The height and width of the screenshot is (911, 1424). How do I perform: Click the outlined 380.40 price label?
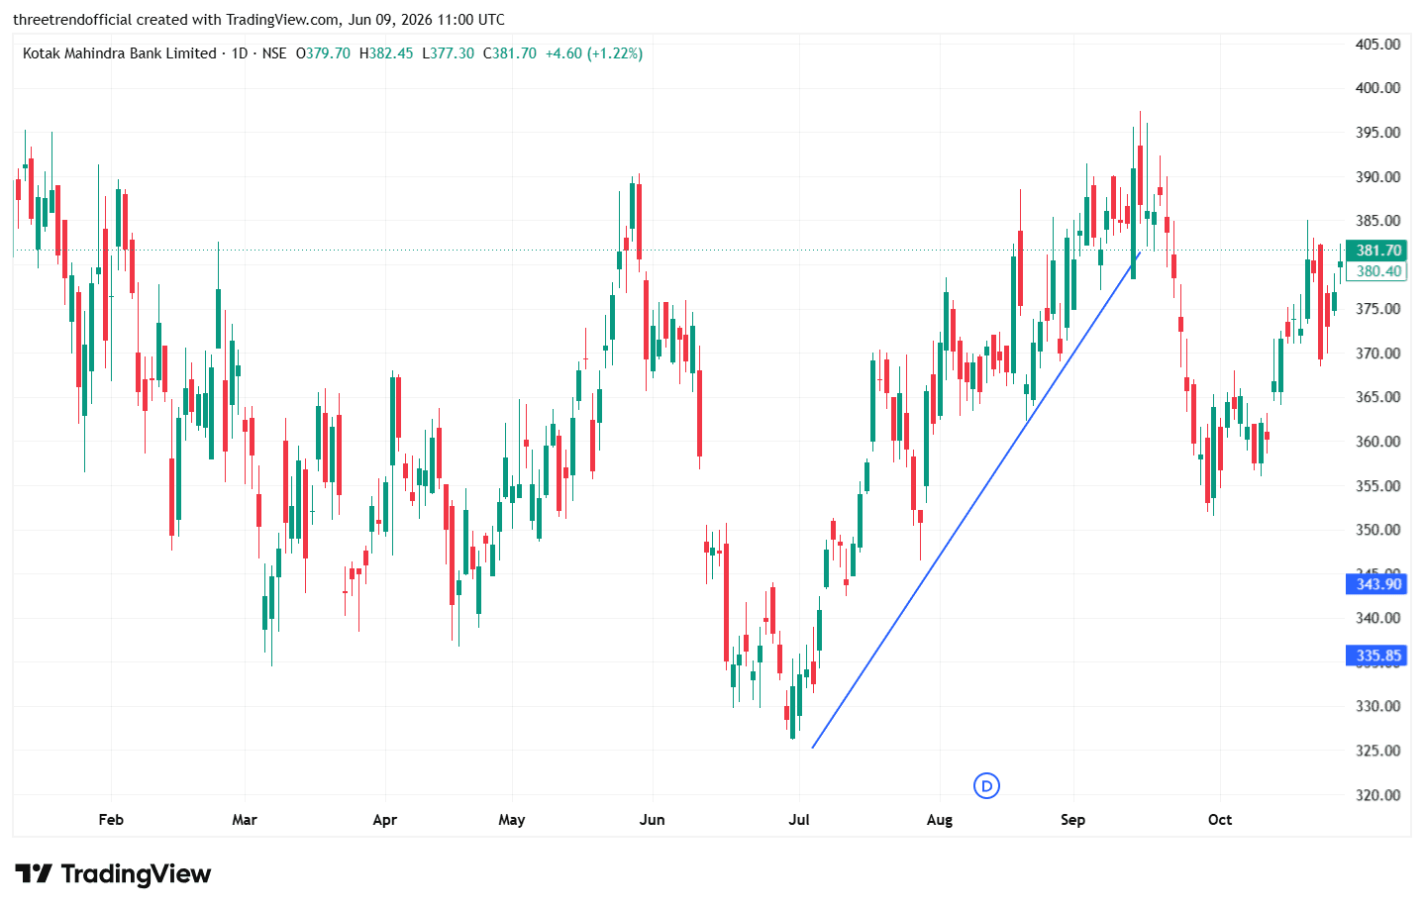pyautogui.click(x=1377, y=270)
